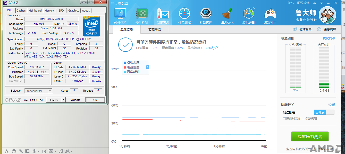Toggle 硬盘温度 series in chart legend
Viewport: 345px width, 154px height.
point(131,67)
